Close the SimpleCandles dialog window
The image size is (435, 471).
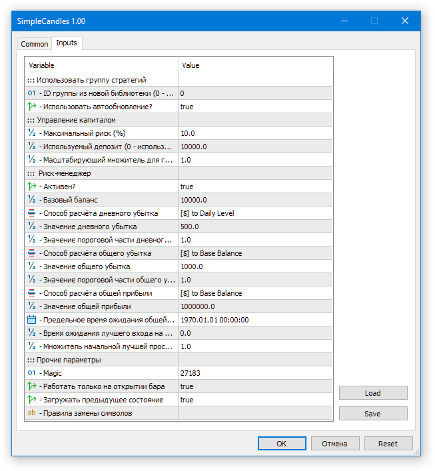point(404,21)
